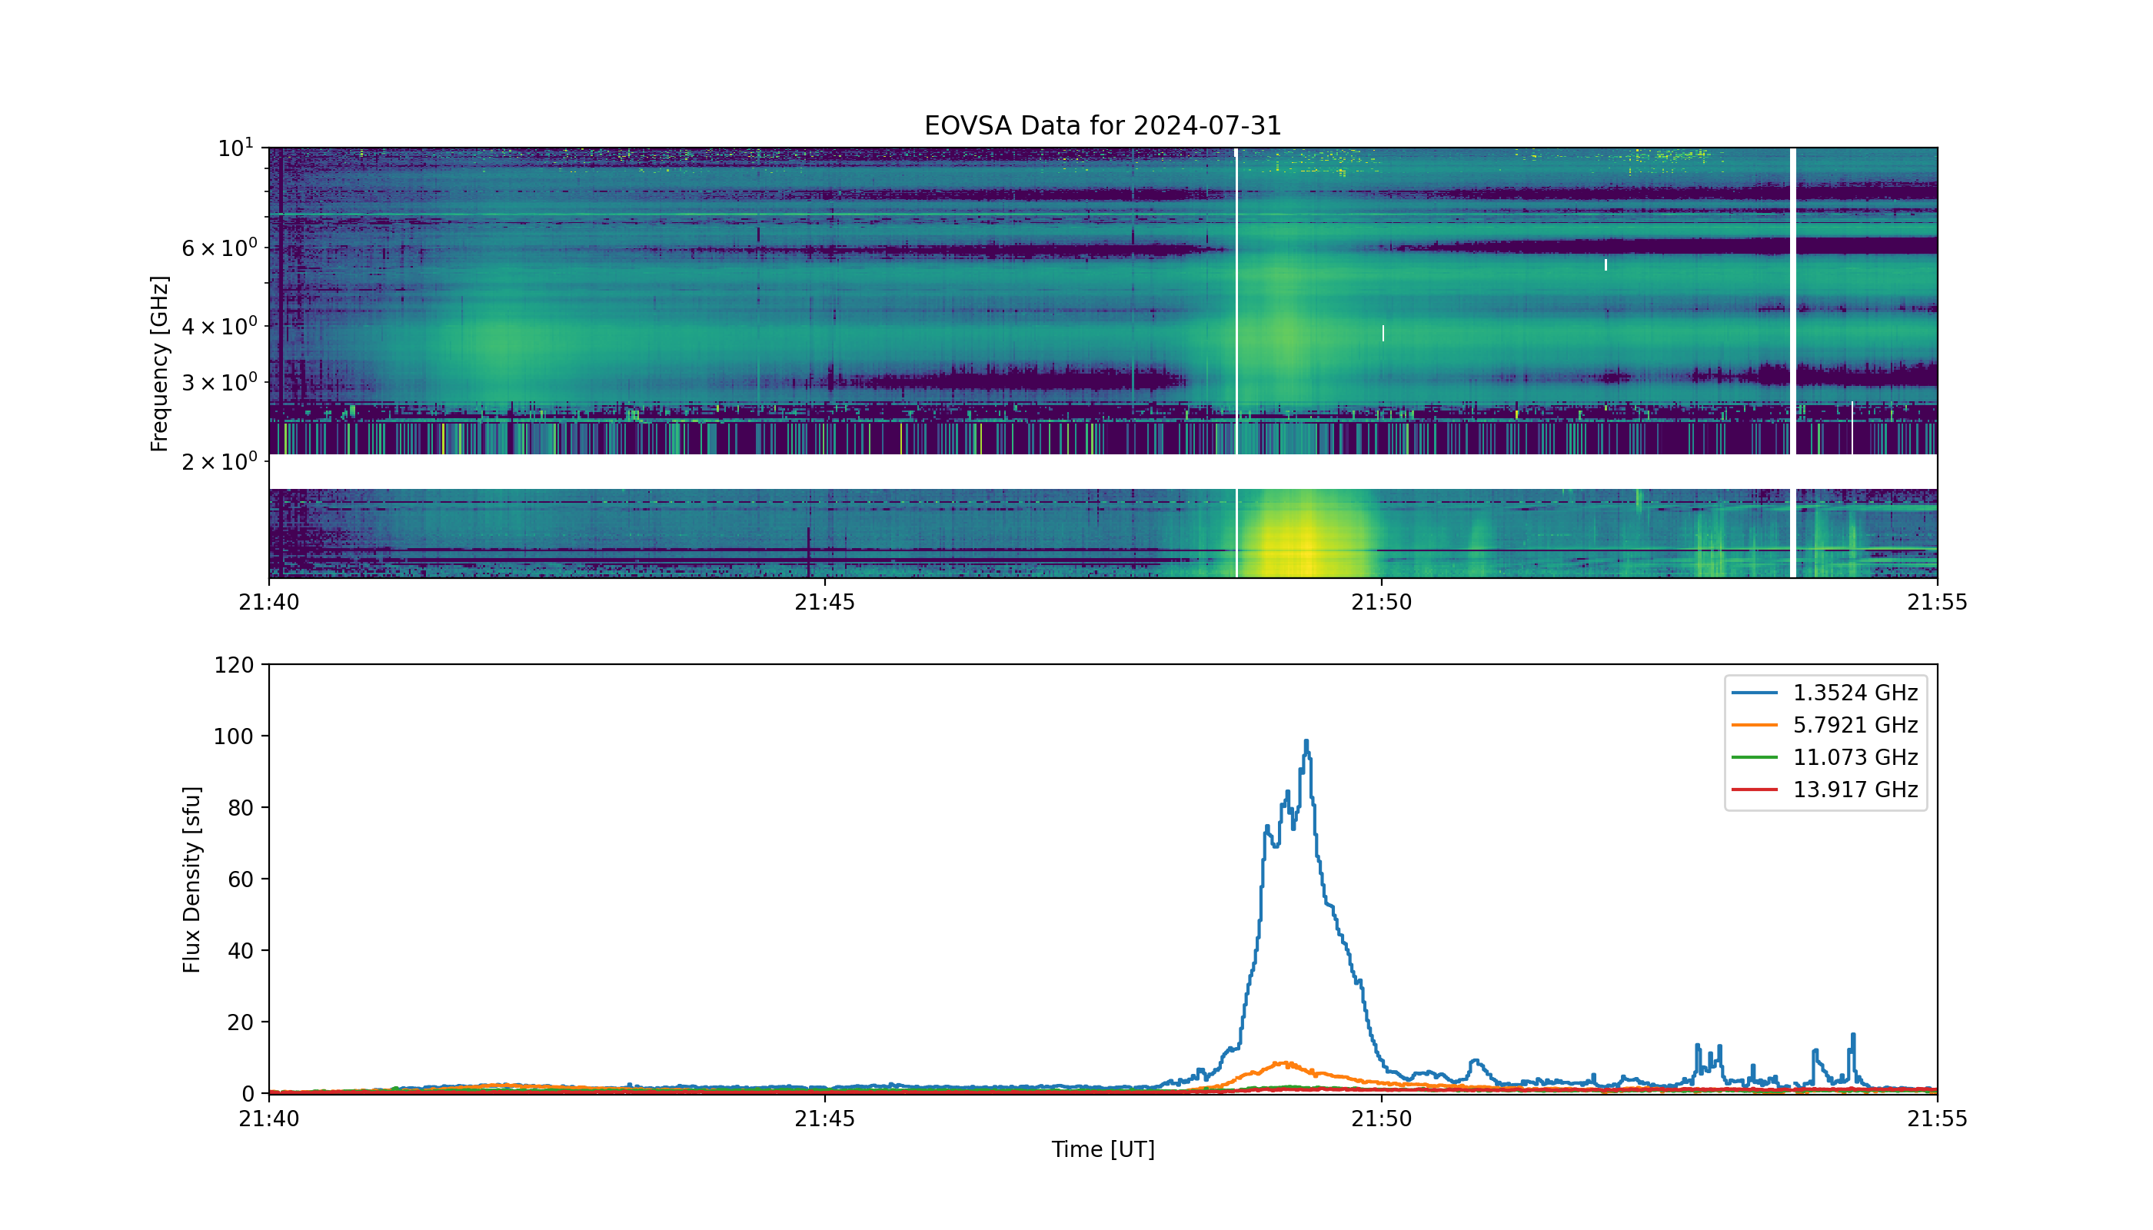
Task: Click the Frequency [GHz] axis label
Action: 160,364
